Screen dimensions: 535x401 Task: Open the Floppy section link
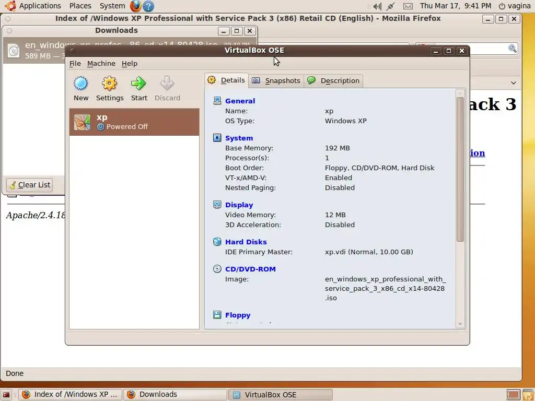(x=238, y=315)
